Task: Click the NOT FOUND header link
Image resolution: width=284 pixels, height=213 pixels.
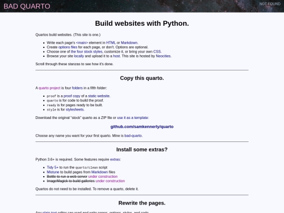Action: (270, 4)
